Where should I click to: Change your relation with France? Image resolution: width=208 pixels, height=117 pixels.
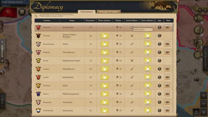point(148,94)
